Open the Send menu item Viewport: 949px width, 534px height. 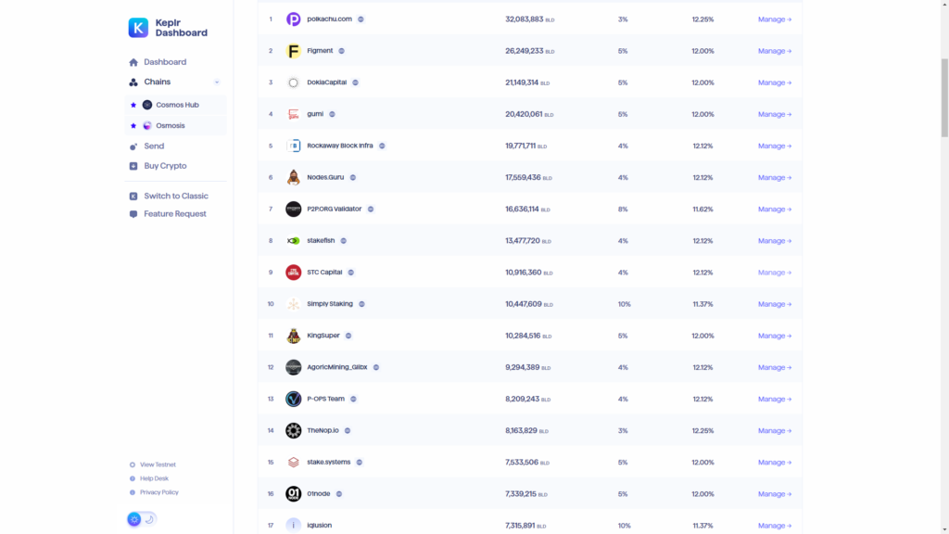(153, 146)
